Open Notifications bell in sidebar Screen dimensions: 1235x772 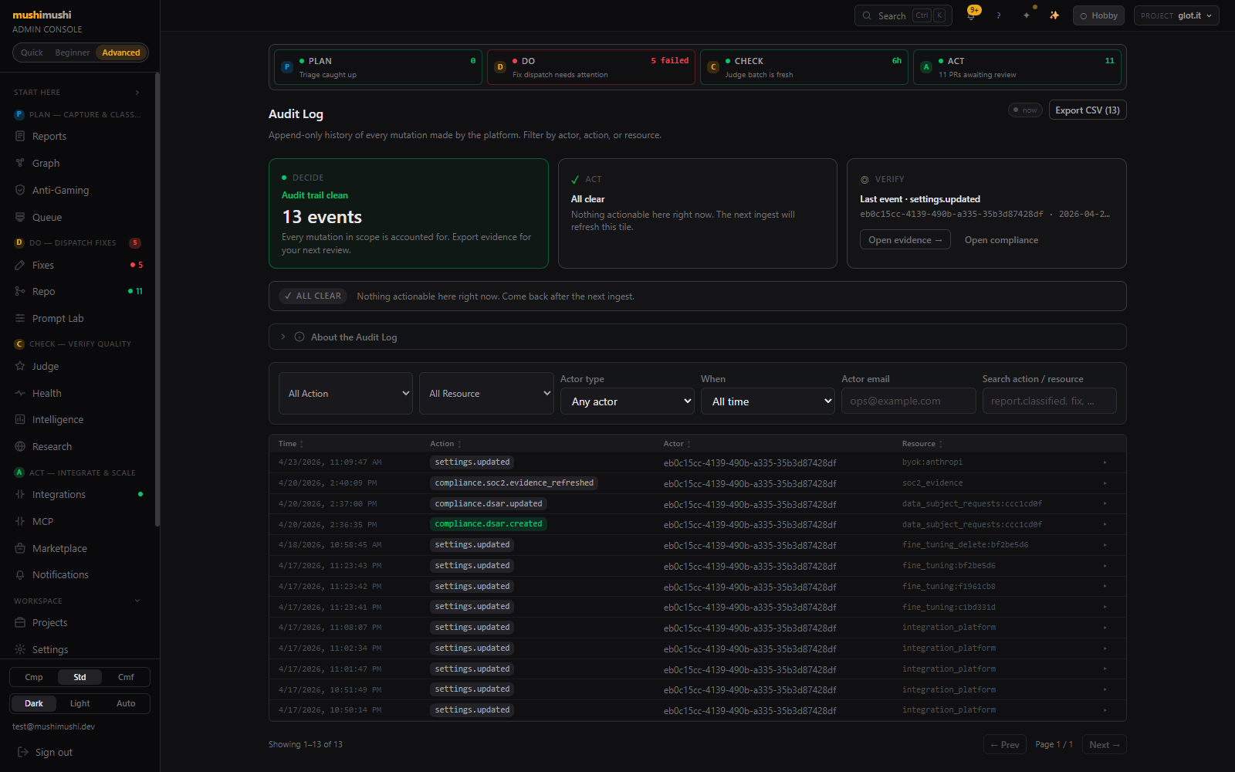pos(20,574)
